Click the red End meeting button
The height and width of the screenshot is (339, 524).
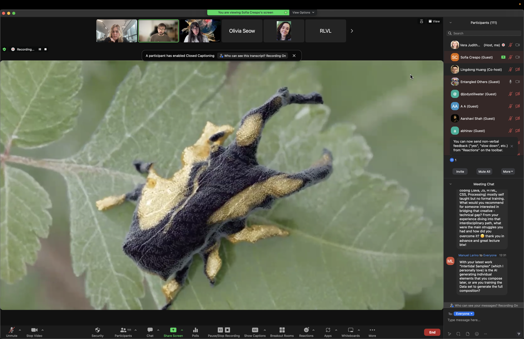click(432, 332)
